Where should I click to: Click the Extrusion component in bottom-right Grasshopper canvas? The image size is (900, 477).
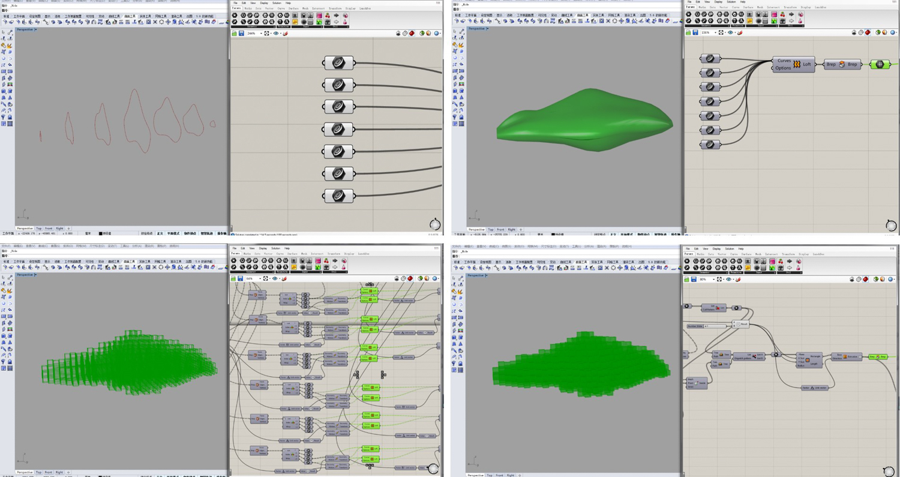coord(847,356)
